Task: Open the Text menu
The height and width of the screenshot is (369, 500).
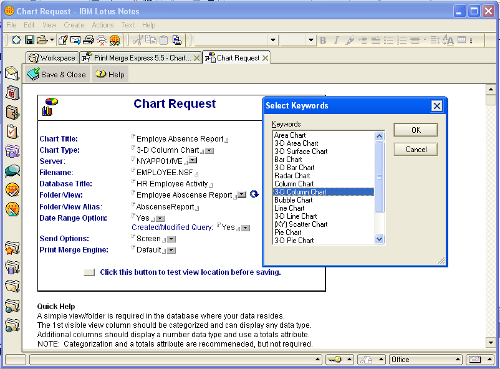Action: pyautogui.click(x=128, y=25)
